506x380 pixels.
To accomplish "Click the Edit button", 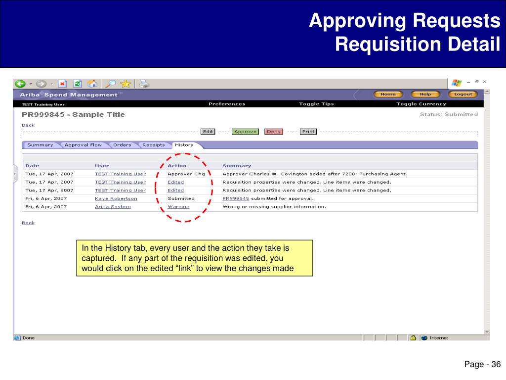I will point(208,132).
